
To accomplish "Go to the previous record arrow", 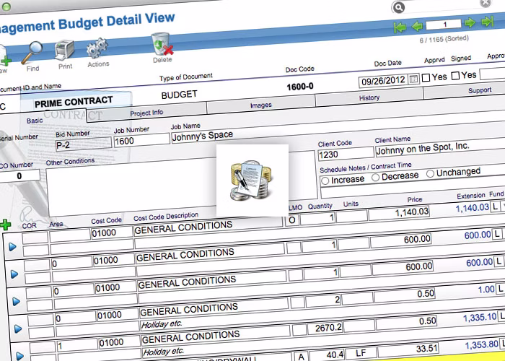I will point(417,26).
